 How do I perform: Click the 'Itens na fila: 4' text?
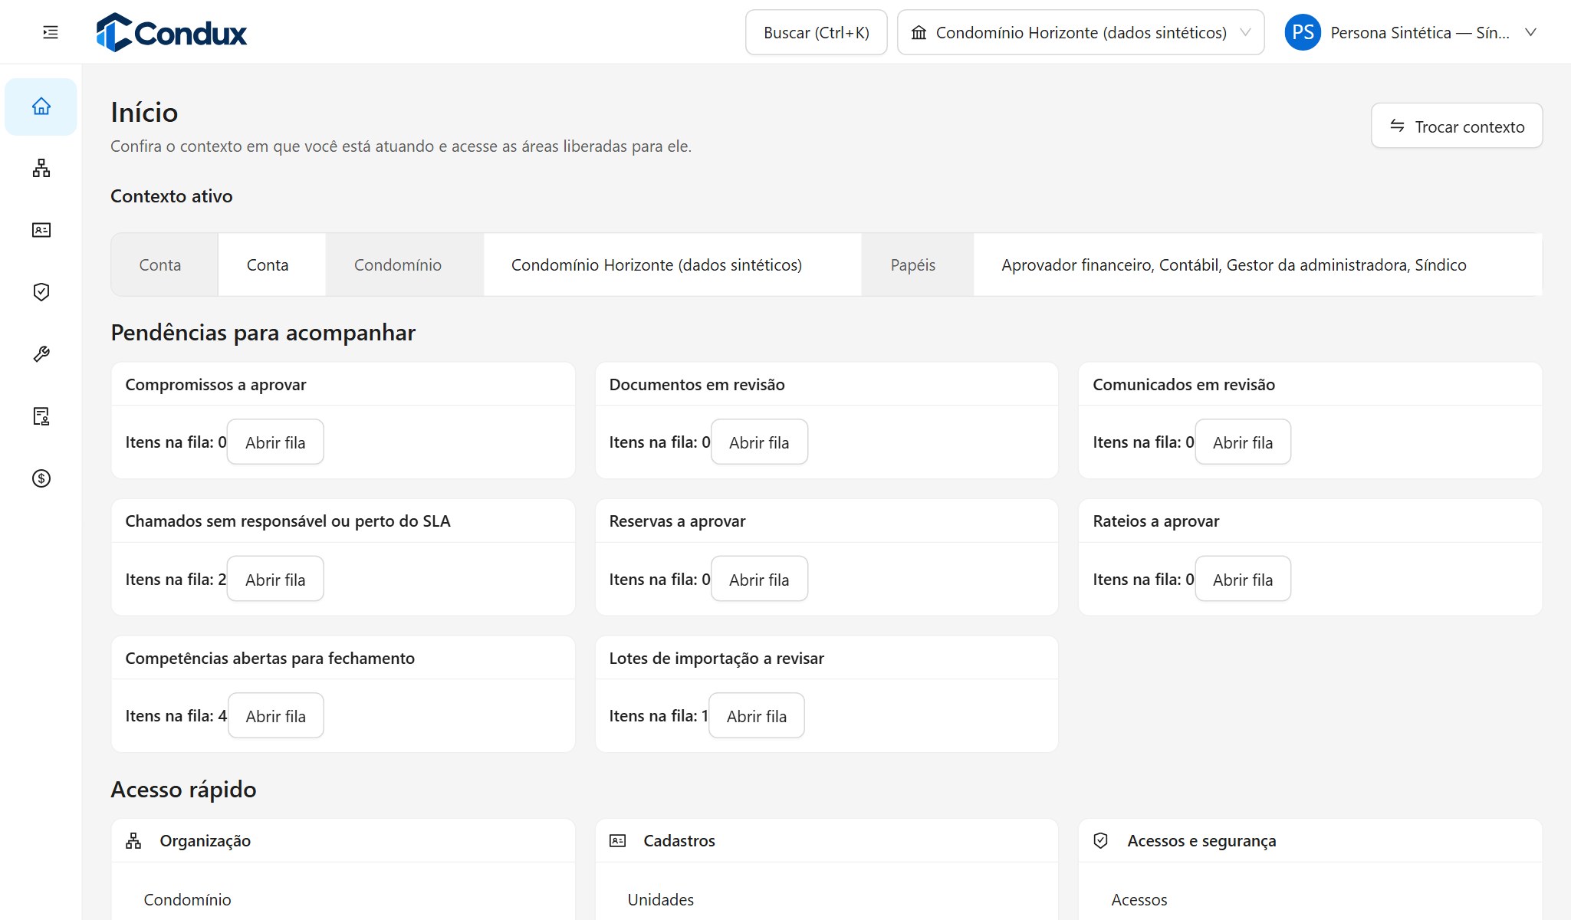coord(176,716)
